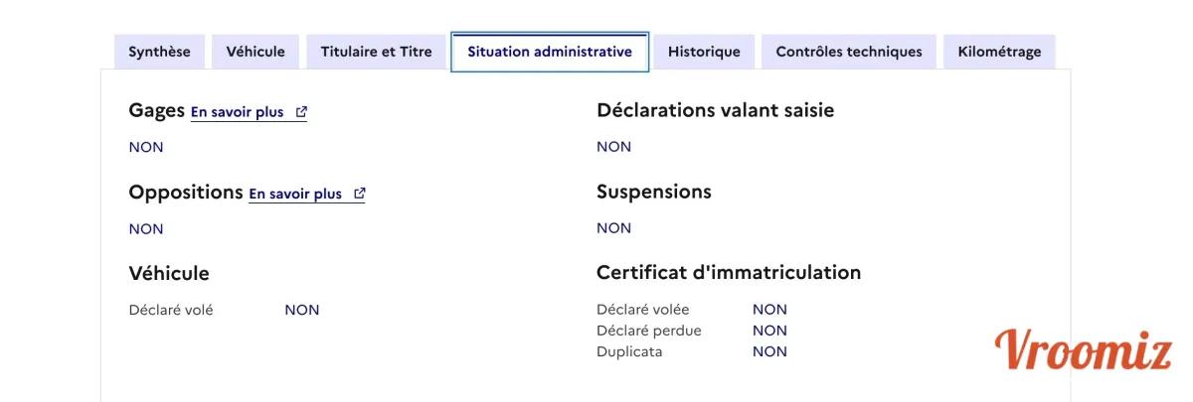Click the NON value next to Déclaré volé
The image size is (1193, 402).
tap(302, 310)
